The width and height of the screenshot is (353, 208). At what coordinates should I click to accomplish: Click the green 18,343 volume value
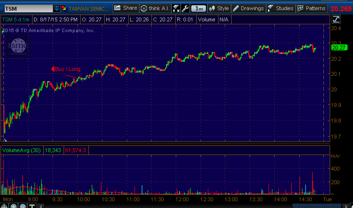(x=53, y=150)
